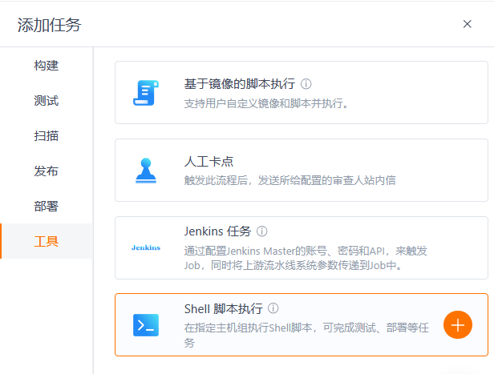This screenshot has height=374, width=494.
Task: Click the Jenkins logo icon
Action: pyautogui.click(x=145, y=247)
